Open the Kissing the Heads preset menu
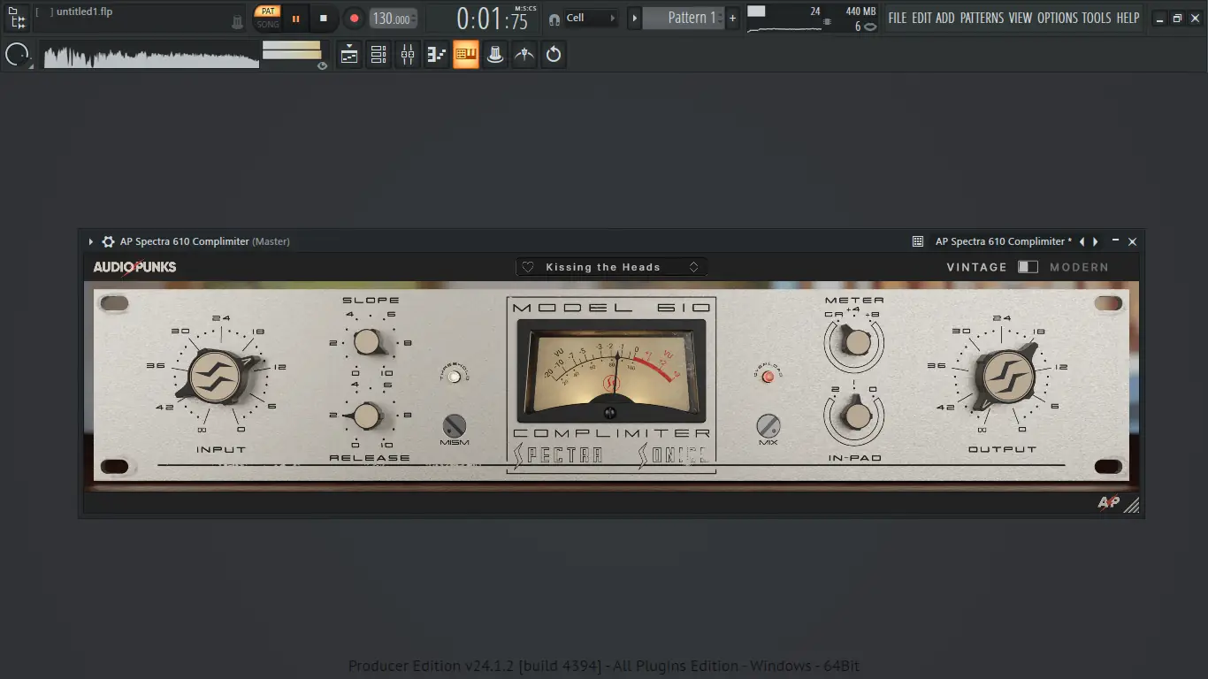 click(611, 267)
